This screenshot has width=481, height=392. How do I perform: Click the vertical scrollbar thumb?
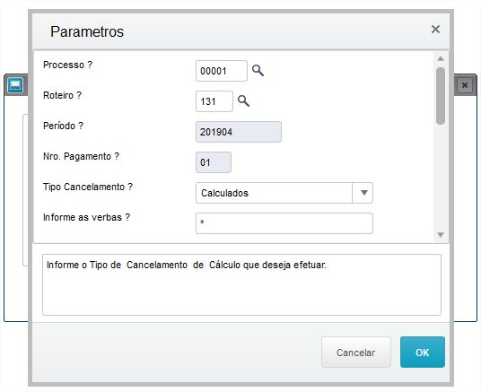click(441, 96)
